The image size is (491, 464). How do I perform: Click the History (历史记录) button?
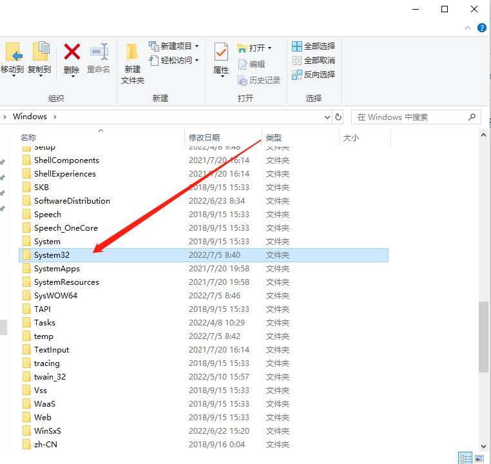258,81
